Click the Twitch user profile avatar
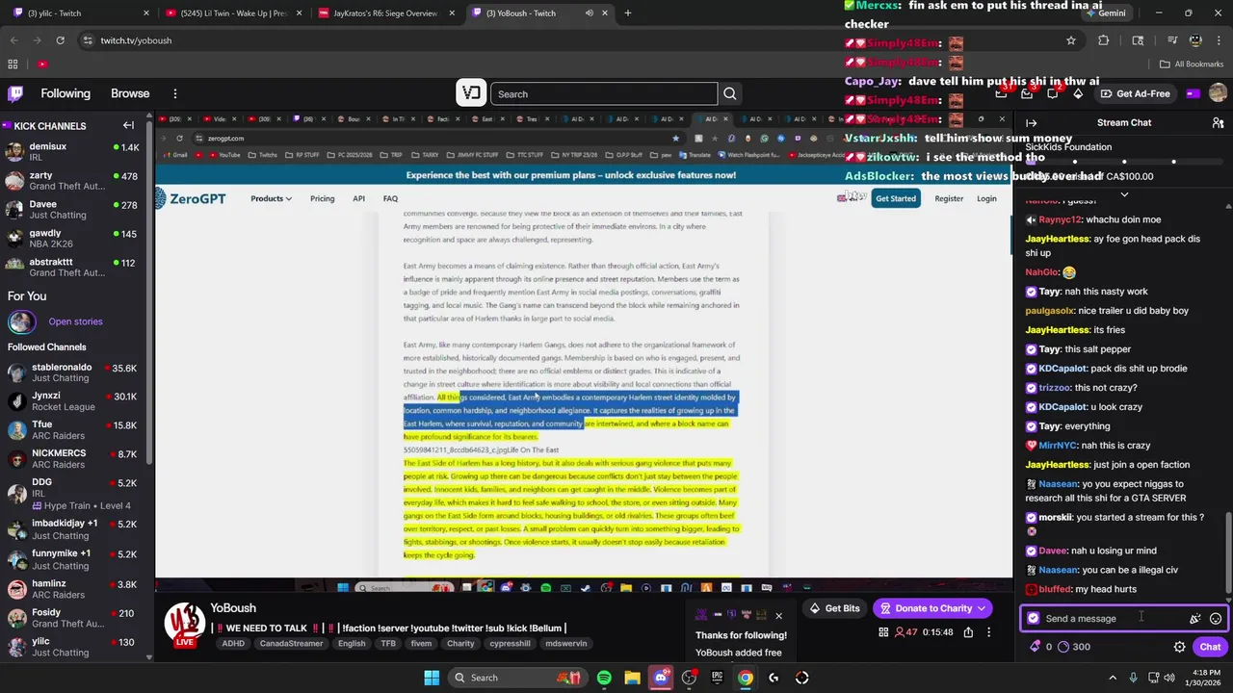 [1218, 93]
